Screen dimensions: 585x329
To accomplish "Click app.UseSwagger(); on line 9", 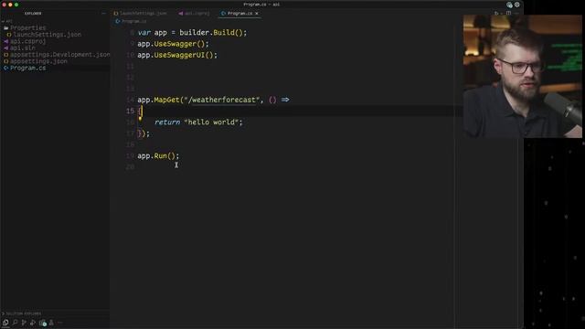I will tap(173, 44).
